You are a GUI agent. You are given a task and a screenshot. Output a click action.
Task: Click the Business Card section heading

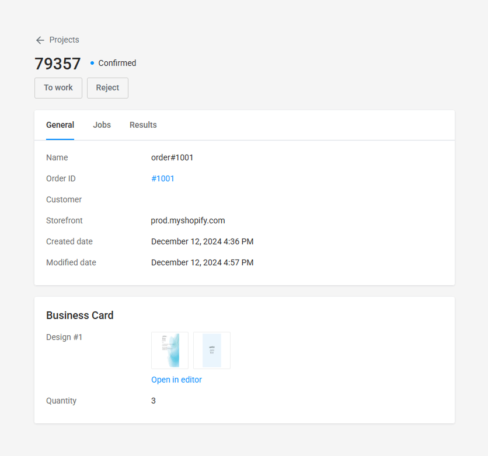[x=79, y=315]
